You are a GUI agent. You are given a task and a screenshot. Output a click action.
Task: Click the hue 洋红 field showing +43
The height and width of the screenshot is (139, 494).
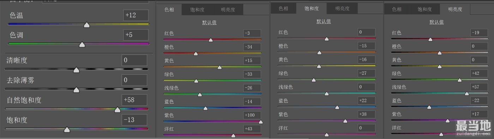(x=252, y=129)
